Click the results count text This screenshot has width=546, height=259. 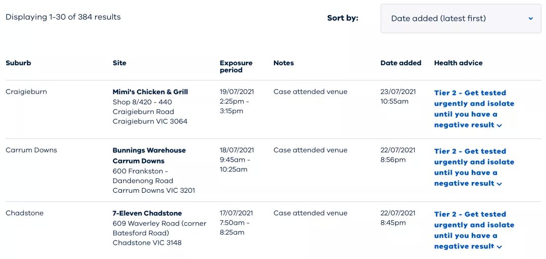63,17
